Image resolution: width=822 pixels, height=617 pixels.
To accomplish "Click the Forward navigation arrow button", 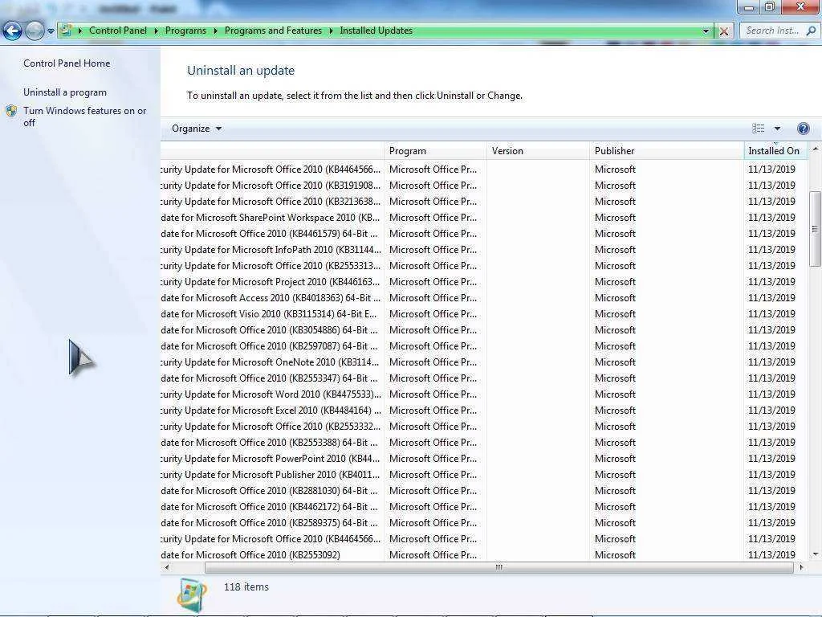I will point(35,31).
